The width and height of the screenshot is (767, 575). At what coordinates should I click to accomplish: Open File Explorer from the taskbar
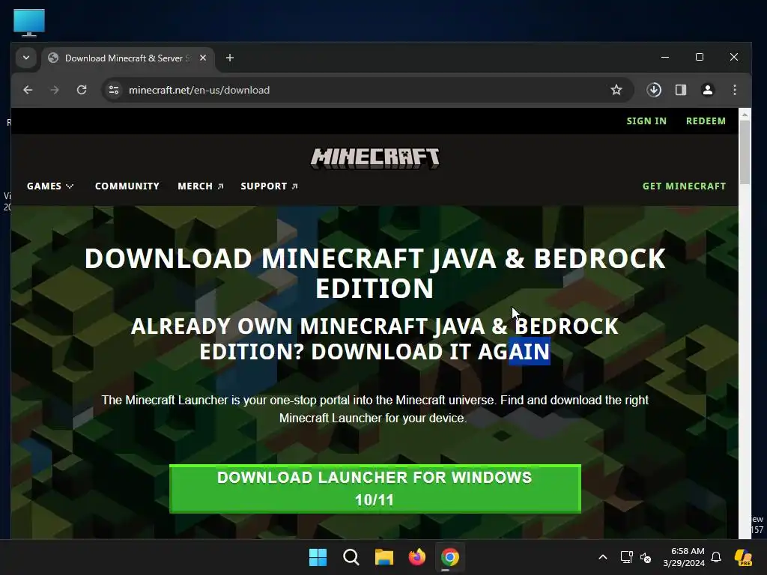coord(384,557)
